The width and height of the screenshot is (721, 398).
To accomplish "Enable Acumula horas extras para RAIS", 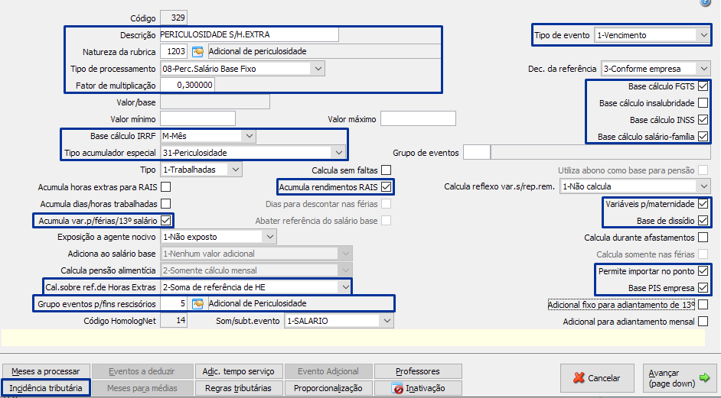I will click(165, 187).
